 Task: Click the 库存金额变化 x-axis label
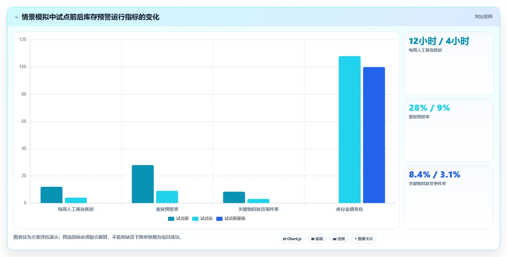click(349, 209)
